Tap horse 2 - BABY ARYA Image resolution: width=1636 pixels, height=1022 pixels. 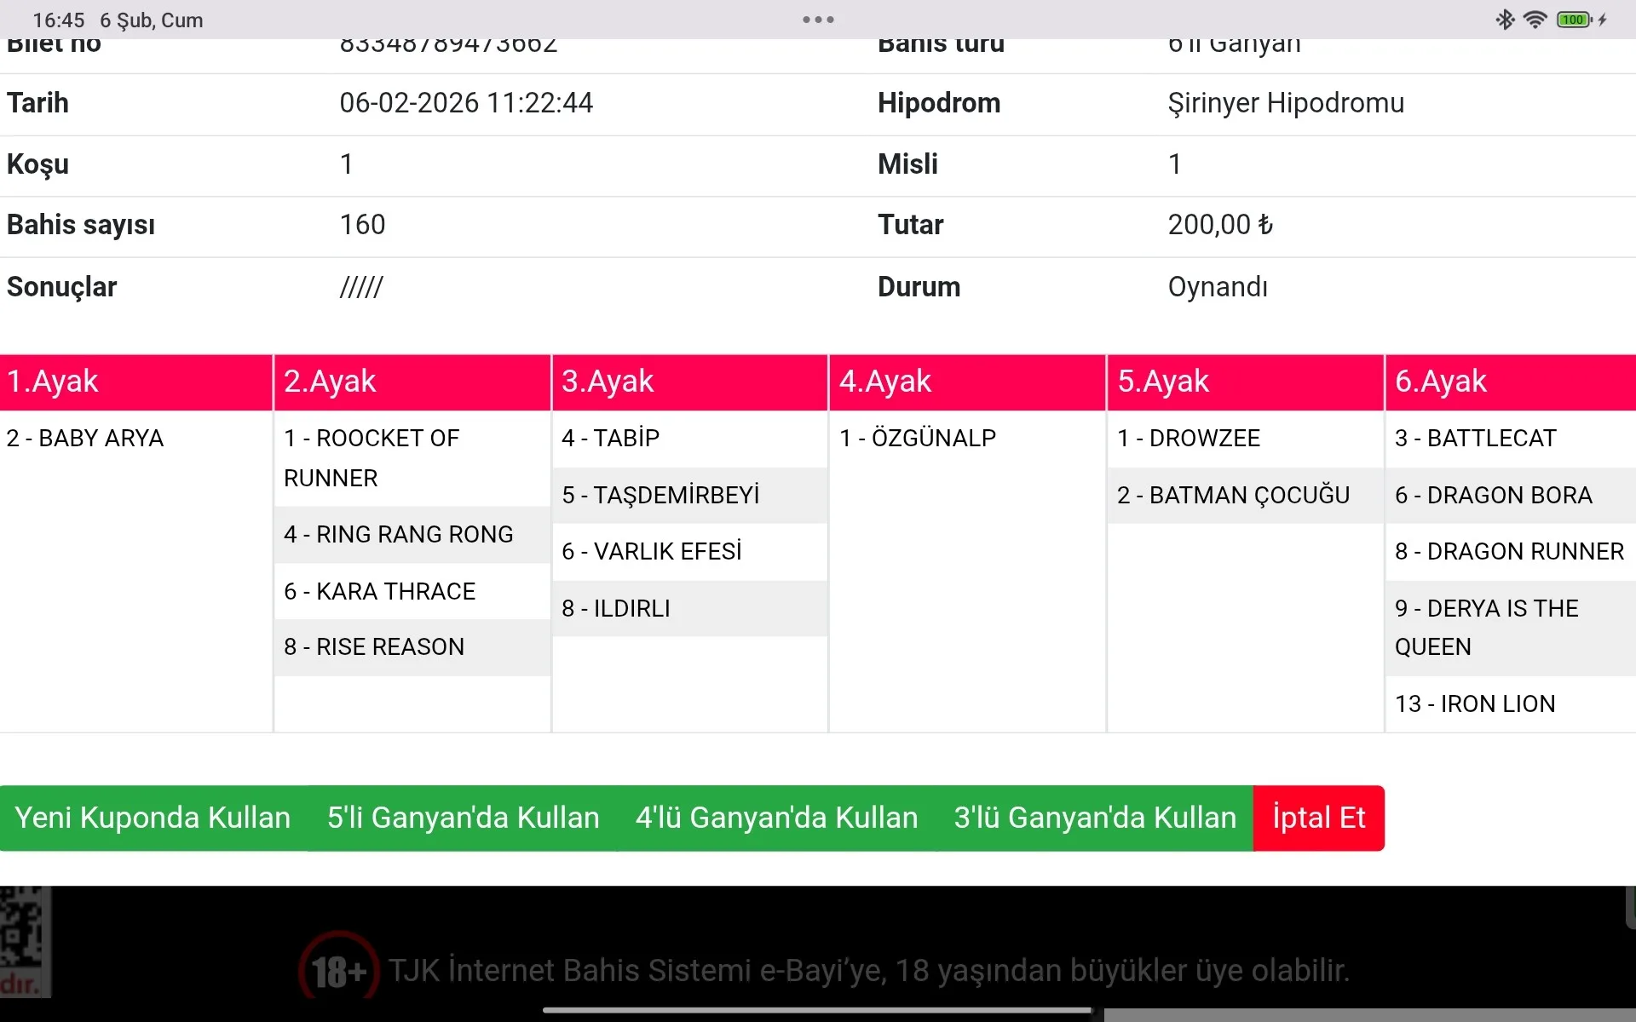pyautogui.click(x=85, y=438)
